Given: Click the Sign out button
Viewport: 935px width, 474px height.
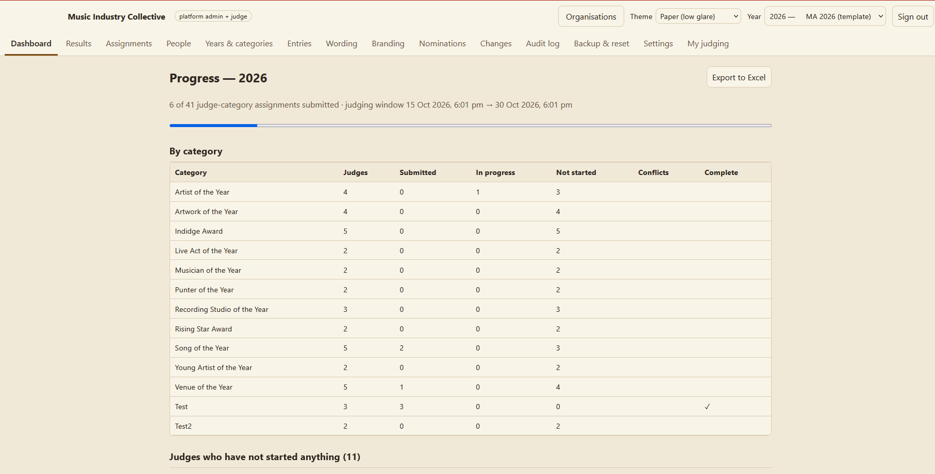Looking at the screenshot, I should coord(913,16).
